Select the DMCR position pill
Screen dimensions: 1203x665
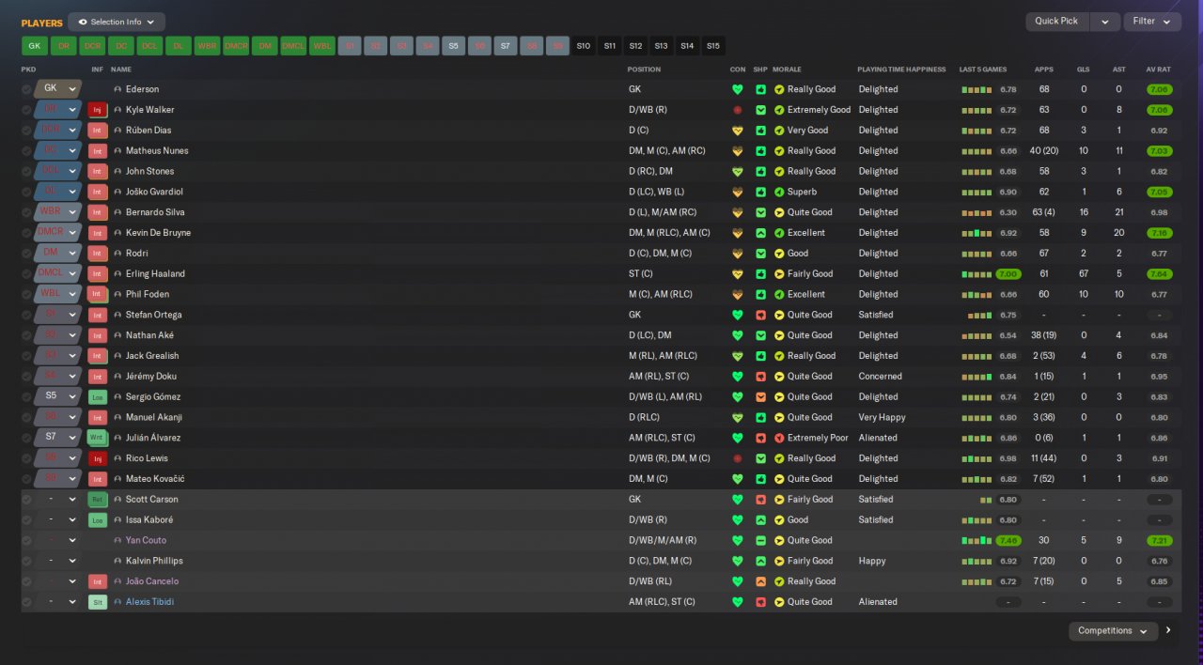coord(236,45)
